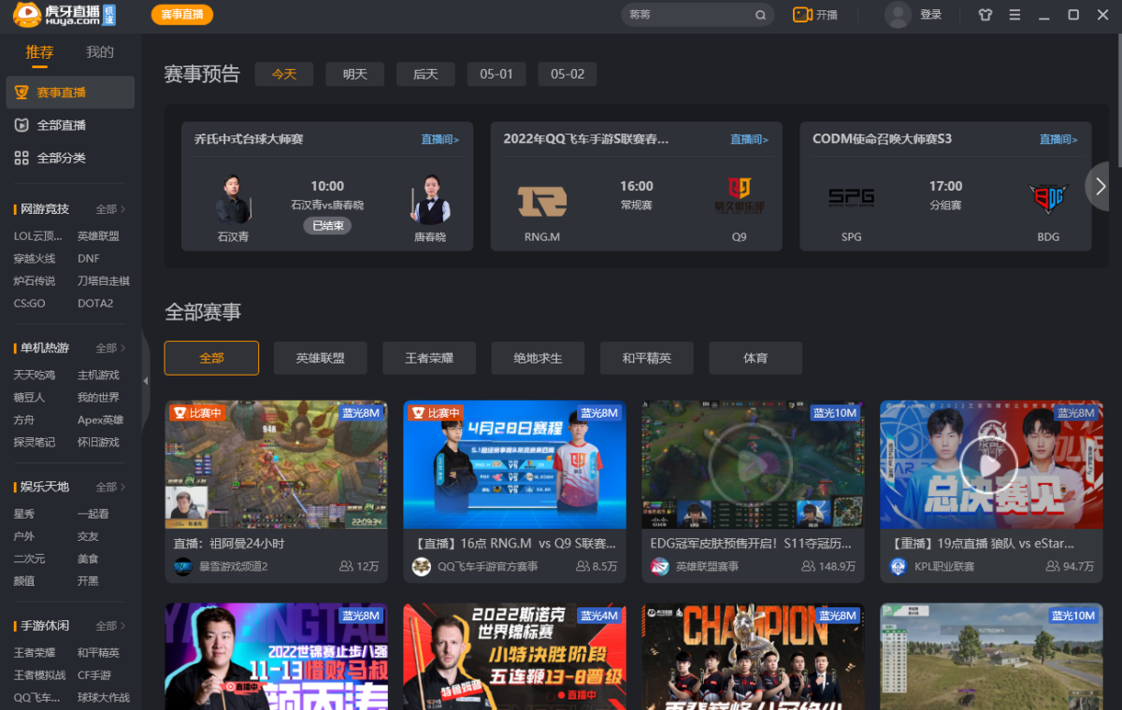This screenshot has height=710, width=1122.
Task: Click the orange 赛事直播 button
Action: pos(181,15)
